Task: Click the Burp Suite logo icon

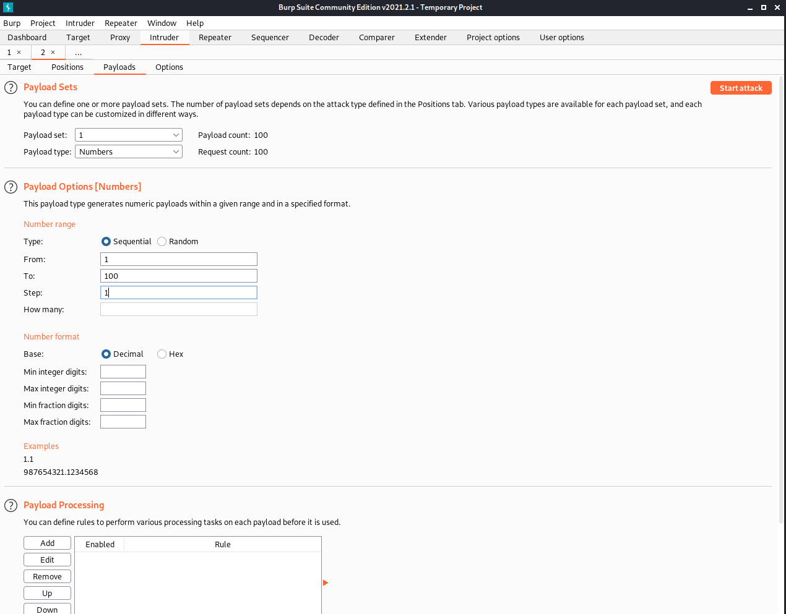Action: (x=8, y=7)
